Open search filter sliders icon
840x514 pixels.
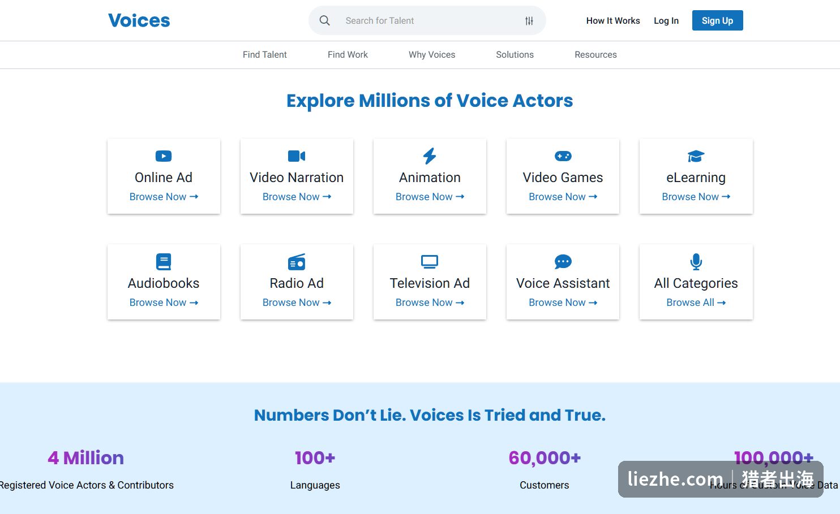[529, 21]
